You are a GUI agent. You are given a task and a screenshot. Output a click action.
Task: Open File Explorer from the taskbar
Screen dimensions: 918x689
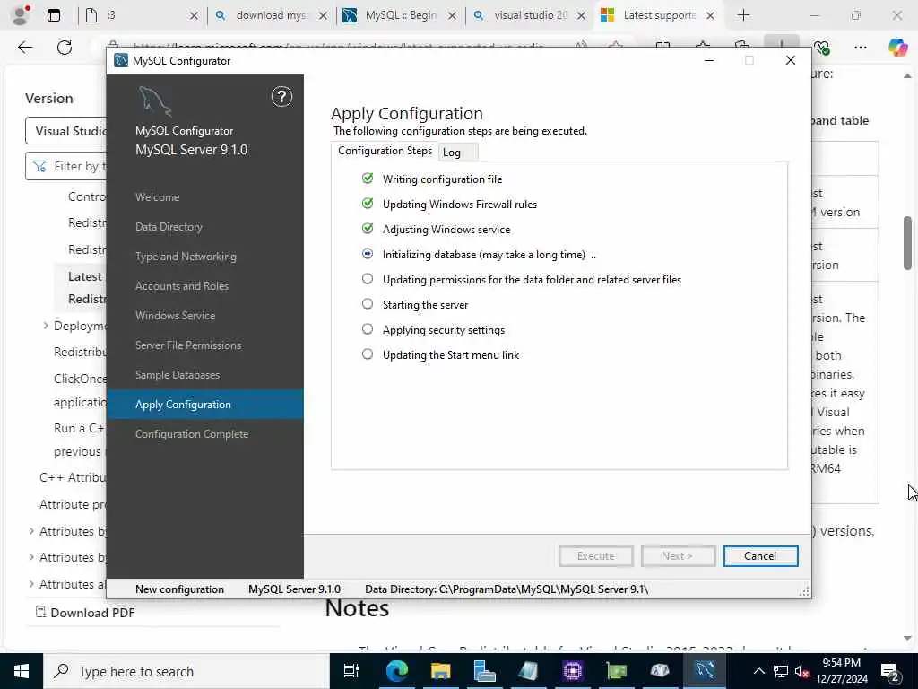tap(440, 671)
